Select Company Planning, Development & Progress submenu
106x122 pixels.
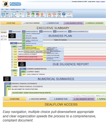pyautogui.click(x=33, y=48)
